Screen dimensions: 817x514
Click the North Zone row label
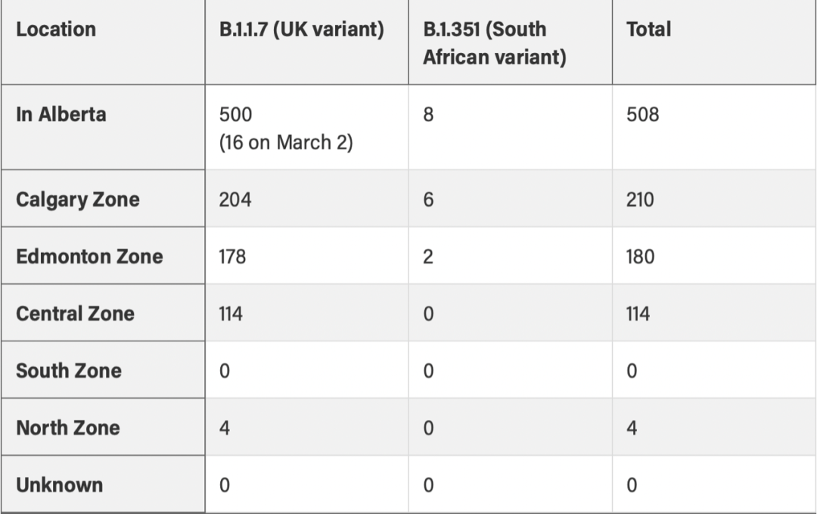[x=68, y=428]
